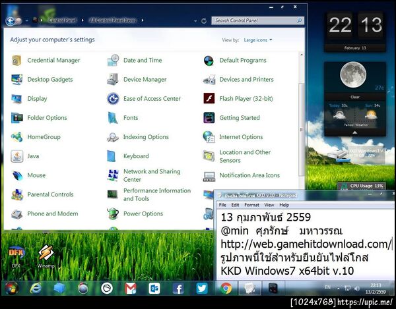Click the Device Manager icon
This screenshot has height=309, width=396.
(113, 80)
